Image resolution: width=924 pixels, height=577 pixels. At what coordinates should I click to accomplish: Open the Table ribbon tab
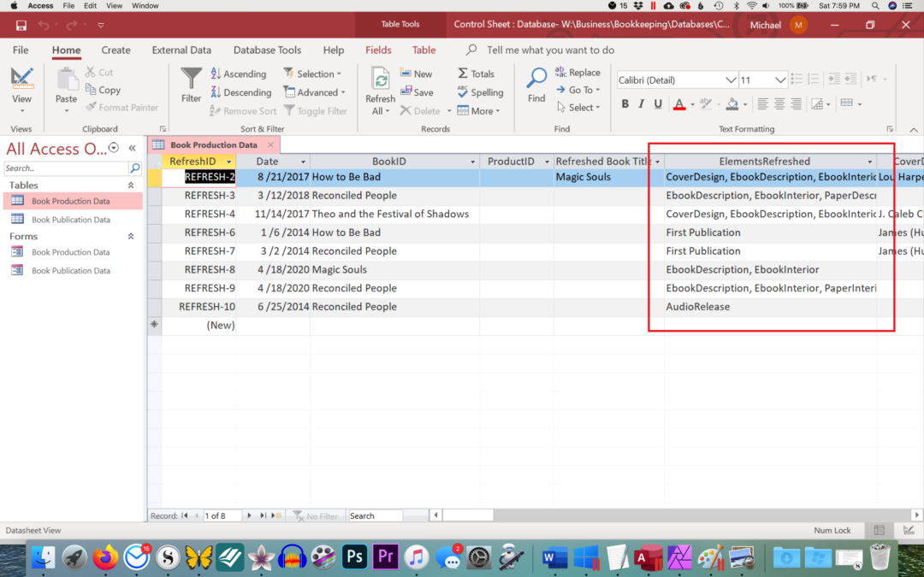423,50
